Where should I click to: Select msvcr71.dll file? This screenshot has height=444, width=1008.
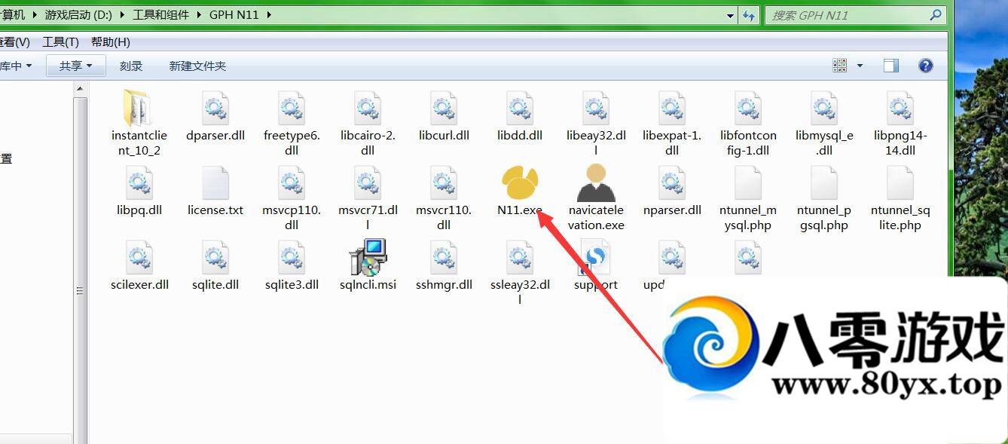tap(368, 198)
